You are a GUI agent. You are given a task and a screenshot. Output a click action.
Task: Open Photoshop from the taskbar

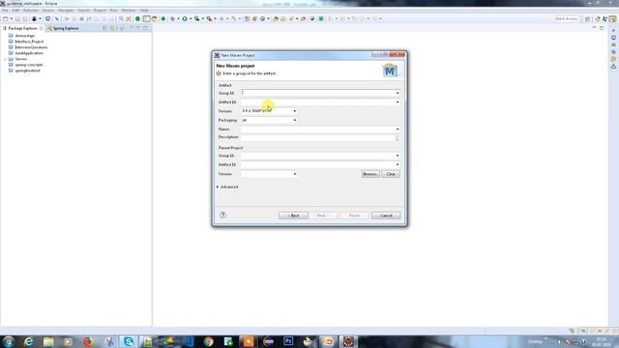288,341
